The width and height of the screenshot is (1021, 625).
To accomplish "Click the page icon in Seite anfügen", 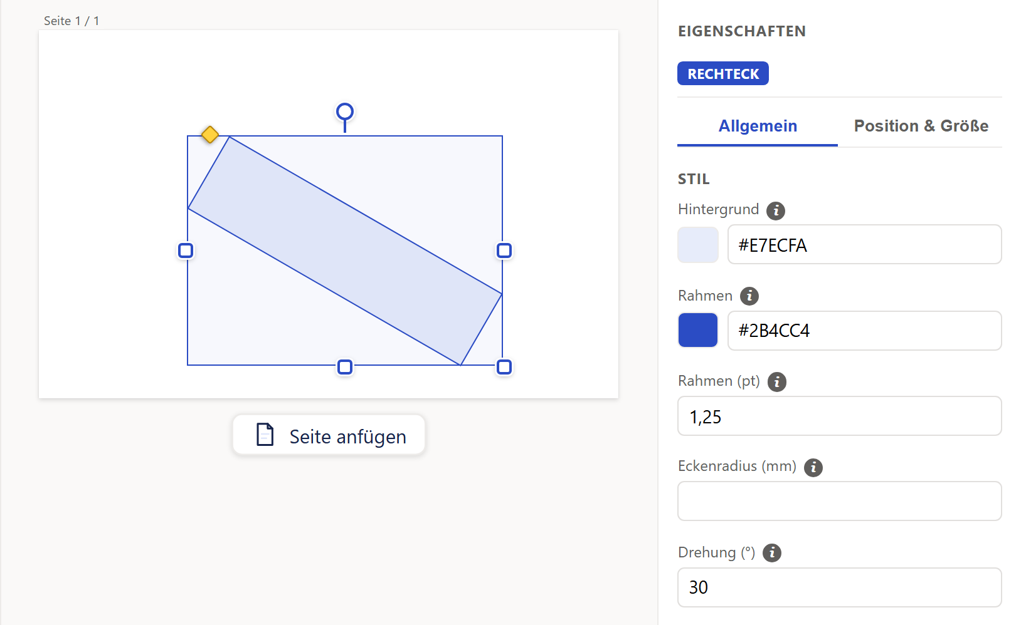I will (x=265, y=435).
